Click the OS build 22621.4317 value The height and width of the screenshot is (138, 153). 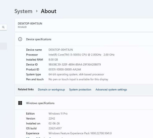(55, 128)
